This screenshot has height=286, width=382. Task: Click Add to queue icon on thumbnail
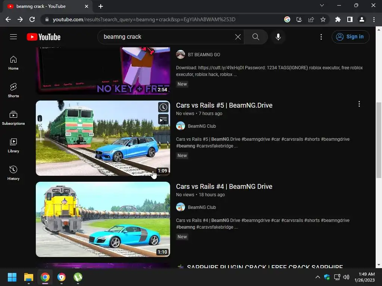click(163, 119)
